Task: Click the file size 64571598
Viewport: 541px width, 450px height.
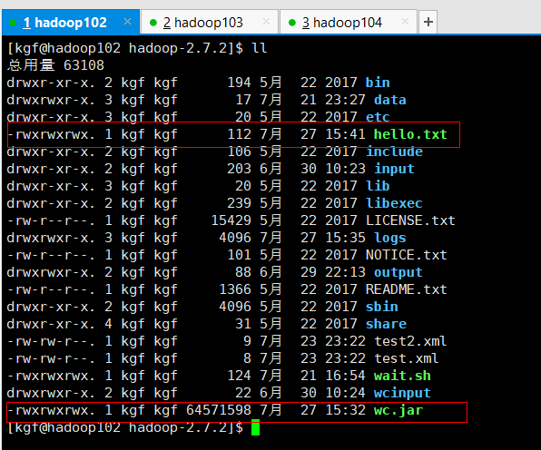Action: 219,410
